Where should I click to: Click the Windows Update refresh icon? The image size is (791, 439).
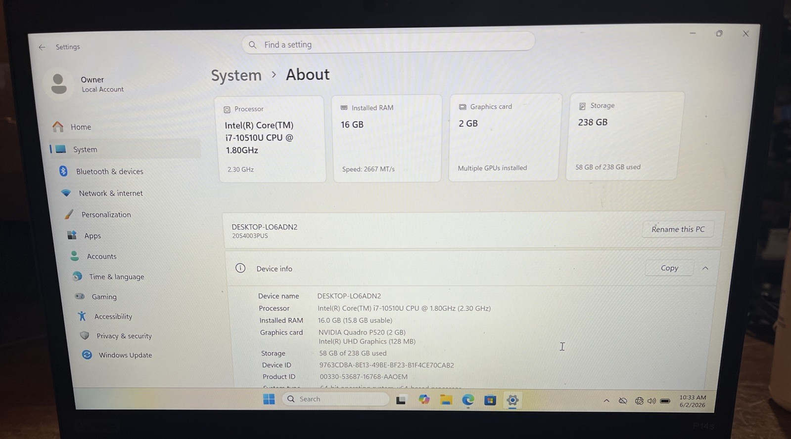(87, 355)
